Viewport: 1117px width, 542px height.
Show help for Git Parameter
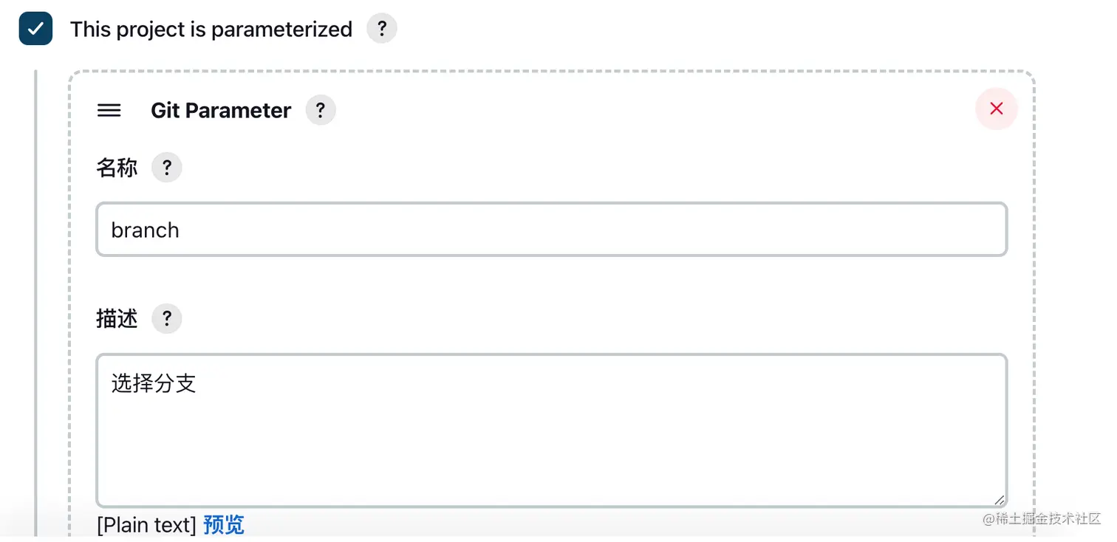click(x=321, y=110)
